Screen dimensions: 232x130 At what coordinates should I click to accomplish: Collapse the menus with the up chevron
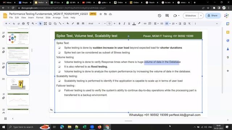(x=217, y=23)
